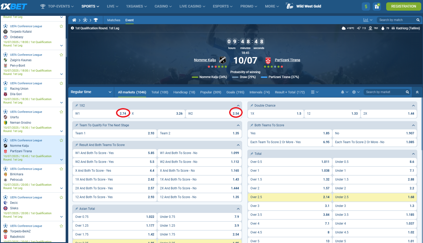This screenshot has width=423, height=243.
Task: Open the market settings gear icon
Action: tap(354, 92)
